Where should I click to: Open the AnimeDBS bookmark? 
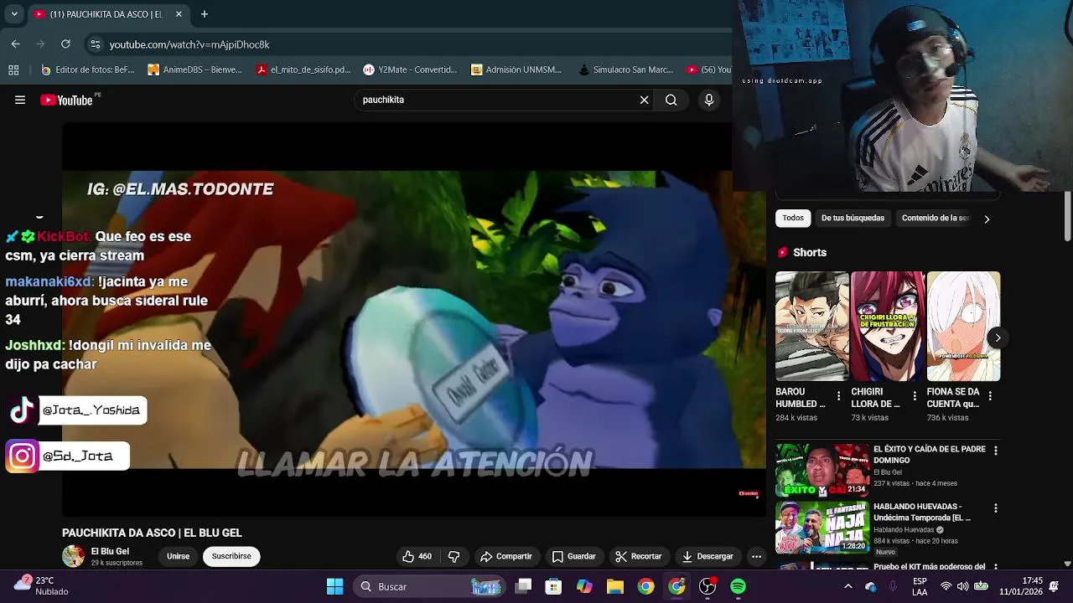pos(194,70)
